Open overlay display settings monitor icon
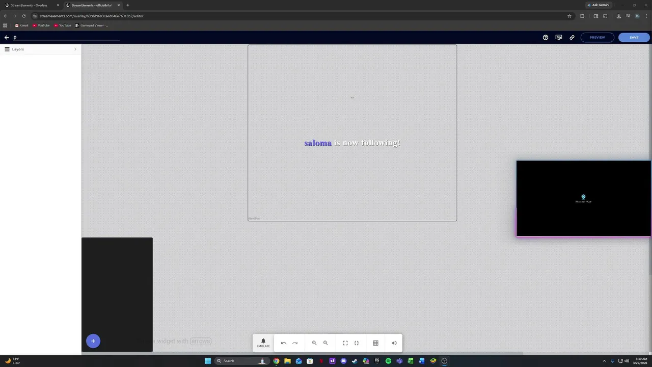652x367 pixels. click(x=559, y=37)
